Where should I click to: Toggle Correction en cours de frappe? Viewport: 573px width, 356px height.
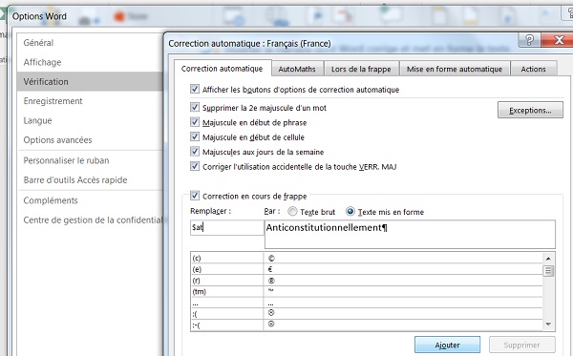pos(195,196)
